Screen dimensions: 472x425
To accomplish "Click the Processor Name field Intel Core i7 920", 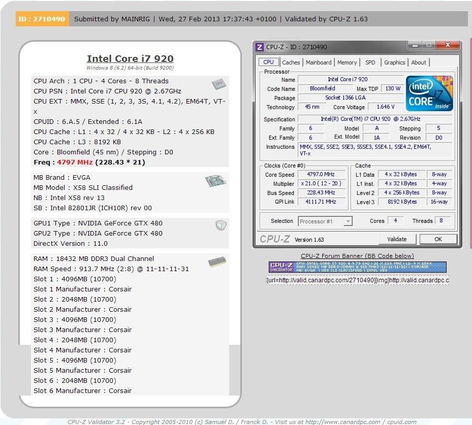I will (351, 79).
